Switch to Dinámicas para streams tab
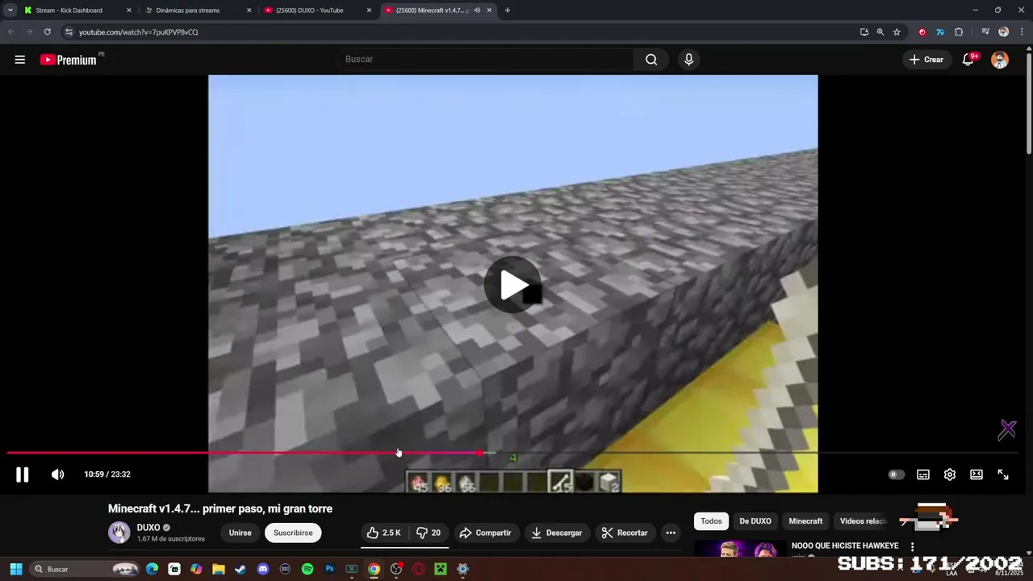This screenshot has width=1033, height=581. pos(188,10)
